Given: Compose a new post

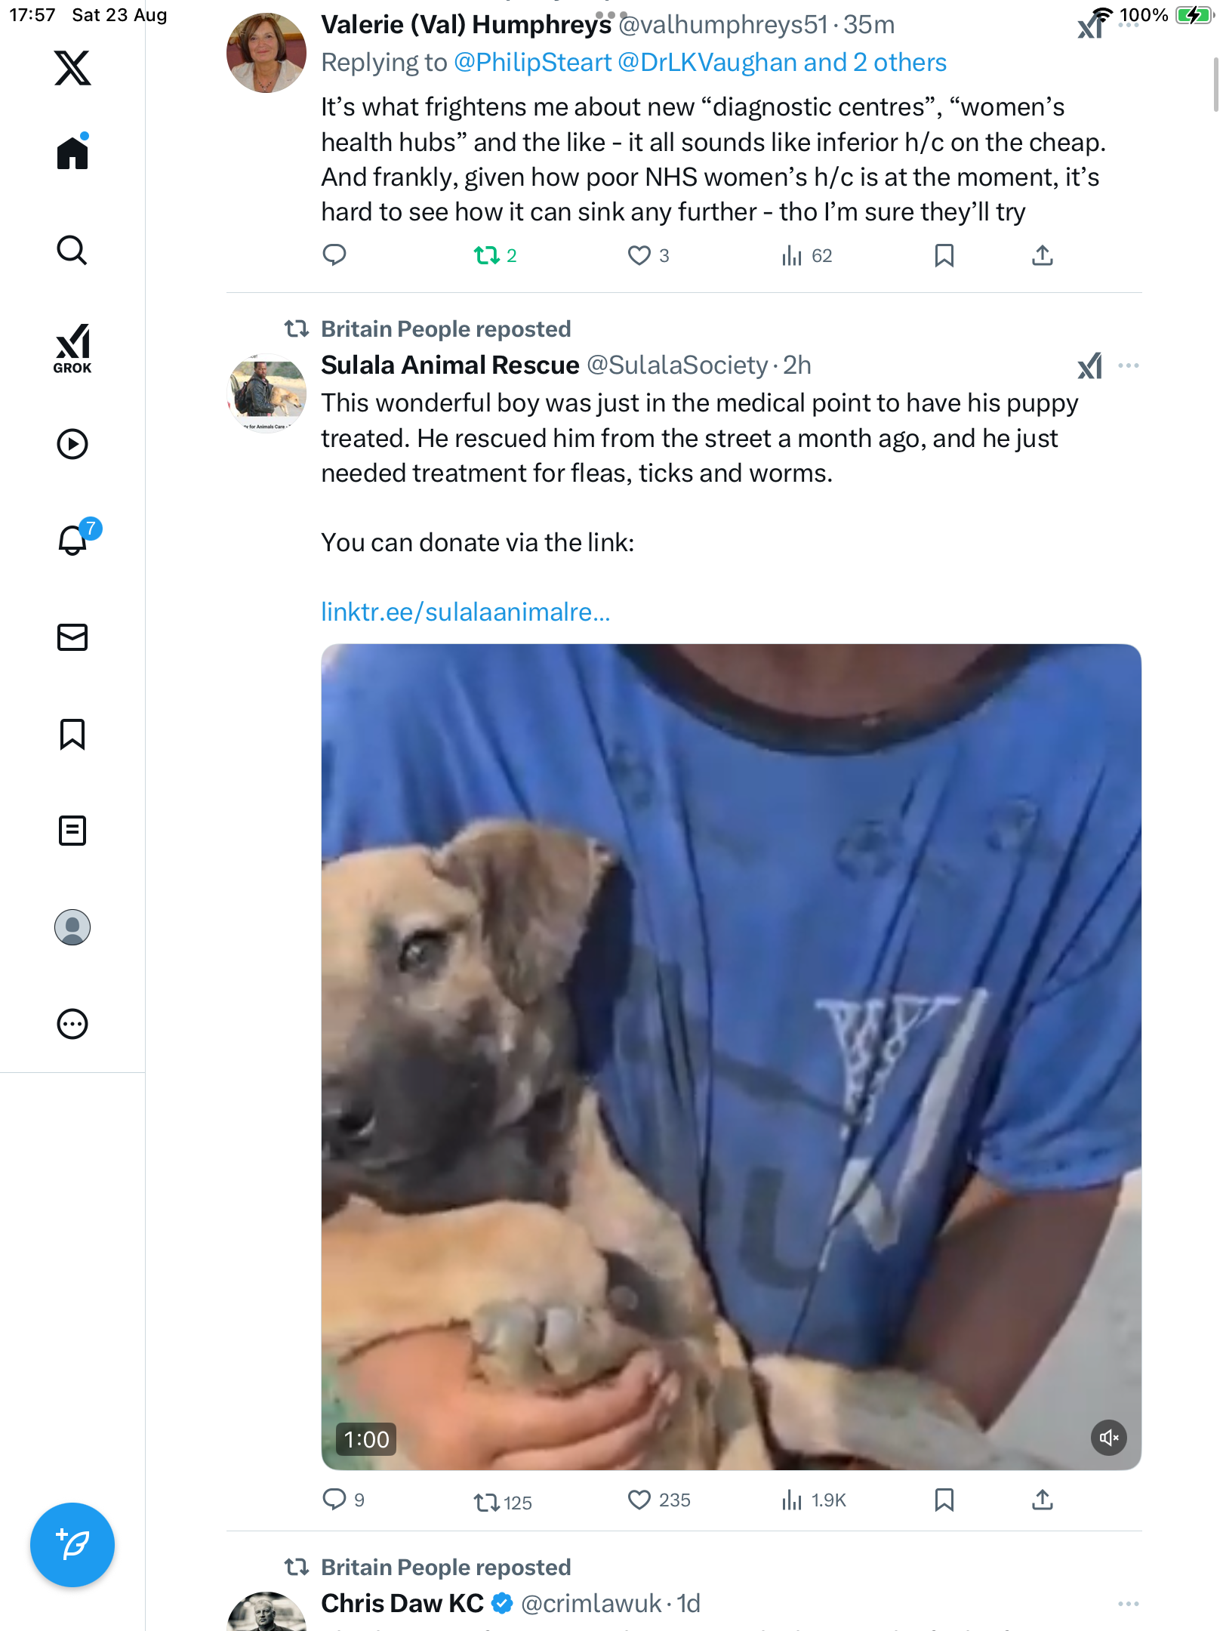Looking at the screenshot, I should point(72,1544).
